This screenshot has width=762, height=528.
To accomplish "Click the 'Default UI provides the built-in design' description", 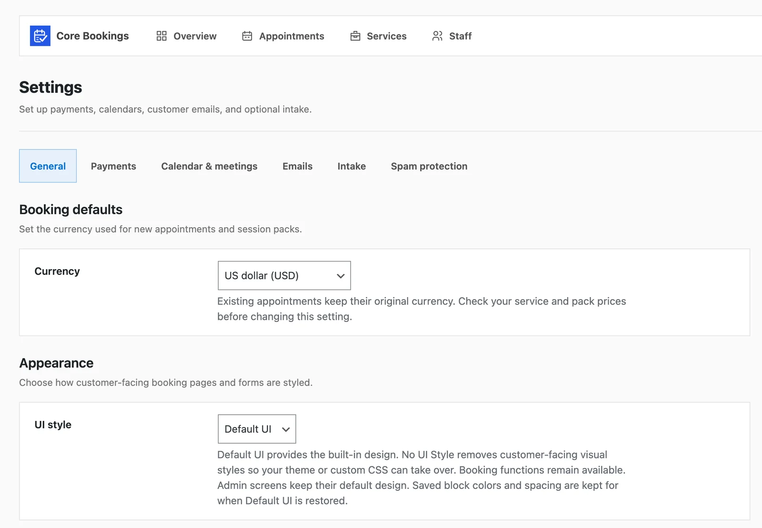I will click(x=421, y=478).
